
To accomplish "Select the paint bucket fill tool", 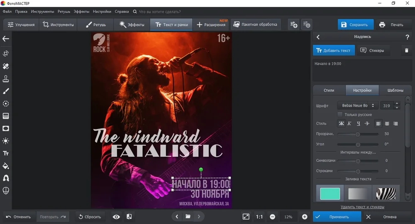I will (x=6, y=166).
